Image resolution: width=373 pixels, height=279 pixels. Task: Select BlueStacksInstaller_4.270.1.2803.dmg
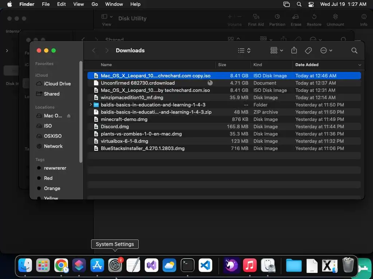pos(224,148)
